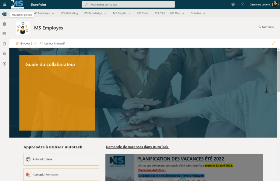The image size is (280, 195).
Task: Open the settings gear icon
Action: (x=233, y=4)
